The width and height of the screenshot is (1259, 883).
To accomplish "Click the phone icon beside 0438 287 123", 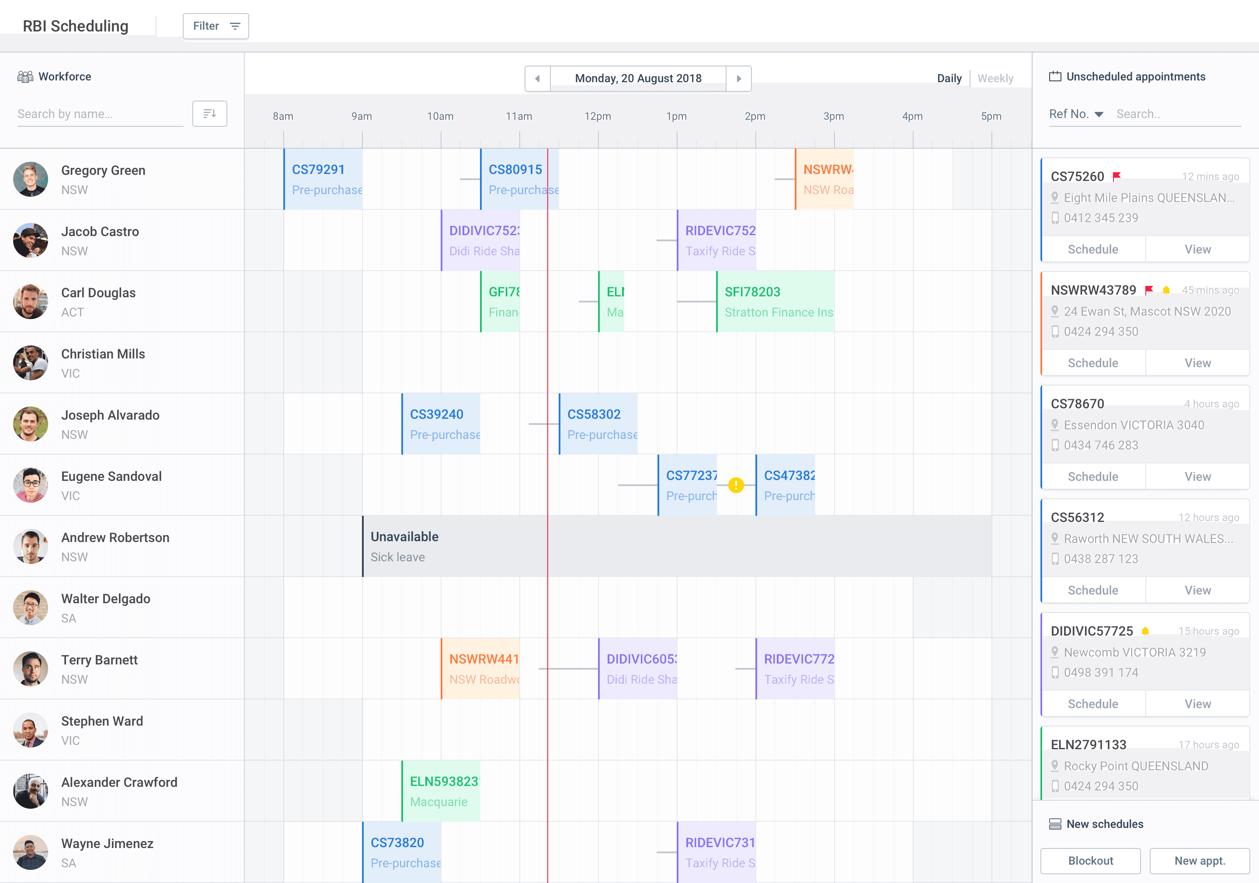I will (1054, 559).
